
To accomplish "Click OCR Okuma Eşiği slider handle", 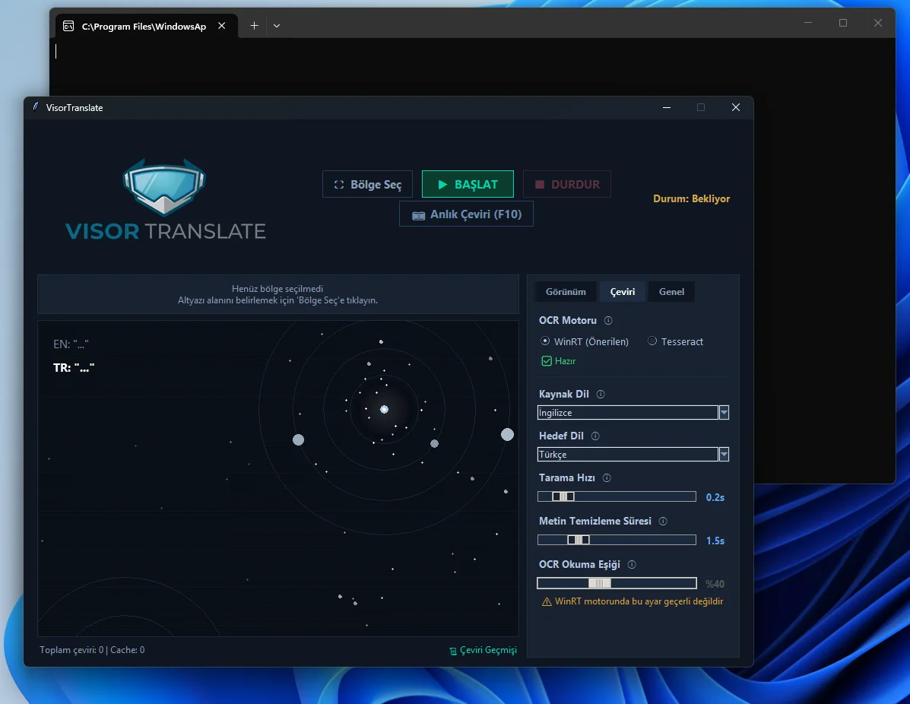I will [x=600, y=583].
